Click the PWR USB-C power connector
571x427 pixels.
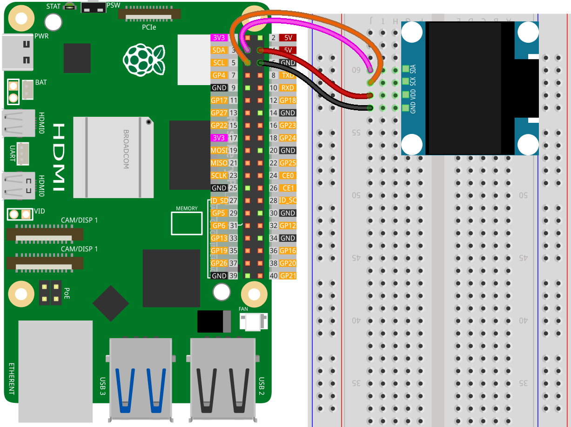coord(18,51)
